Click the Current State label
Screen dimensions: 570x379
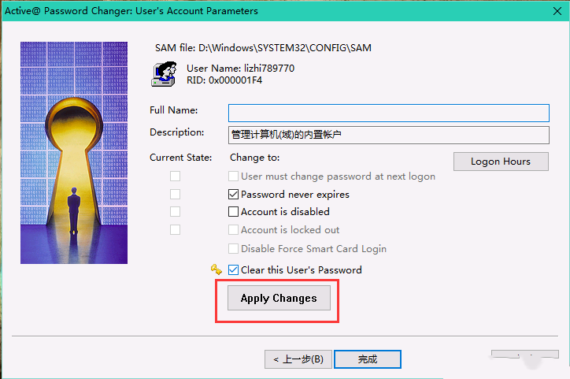[x=180, y=158]
